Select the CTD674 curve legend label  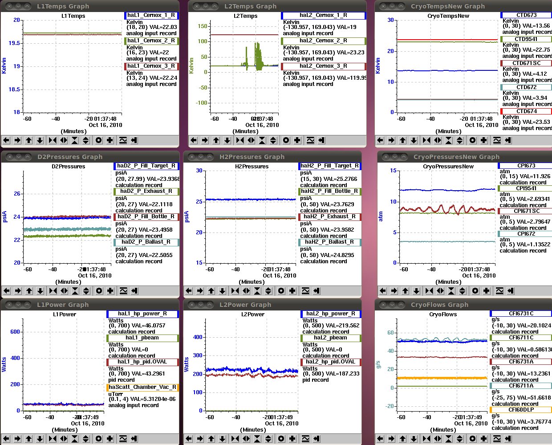[x=526, y=111]
